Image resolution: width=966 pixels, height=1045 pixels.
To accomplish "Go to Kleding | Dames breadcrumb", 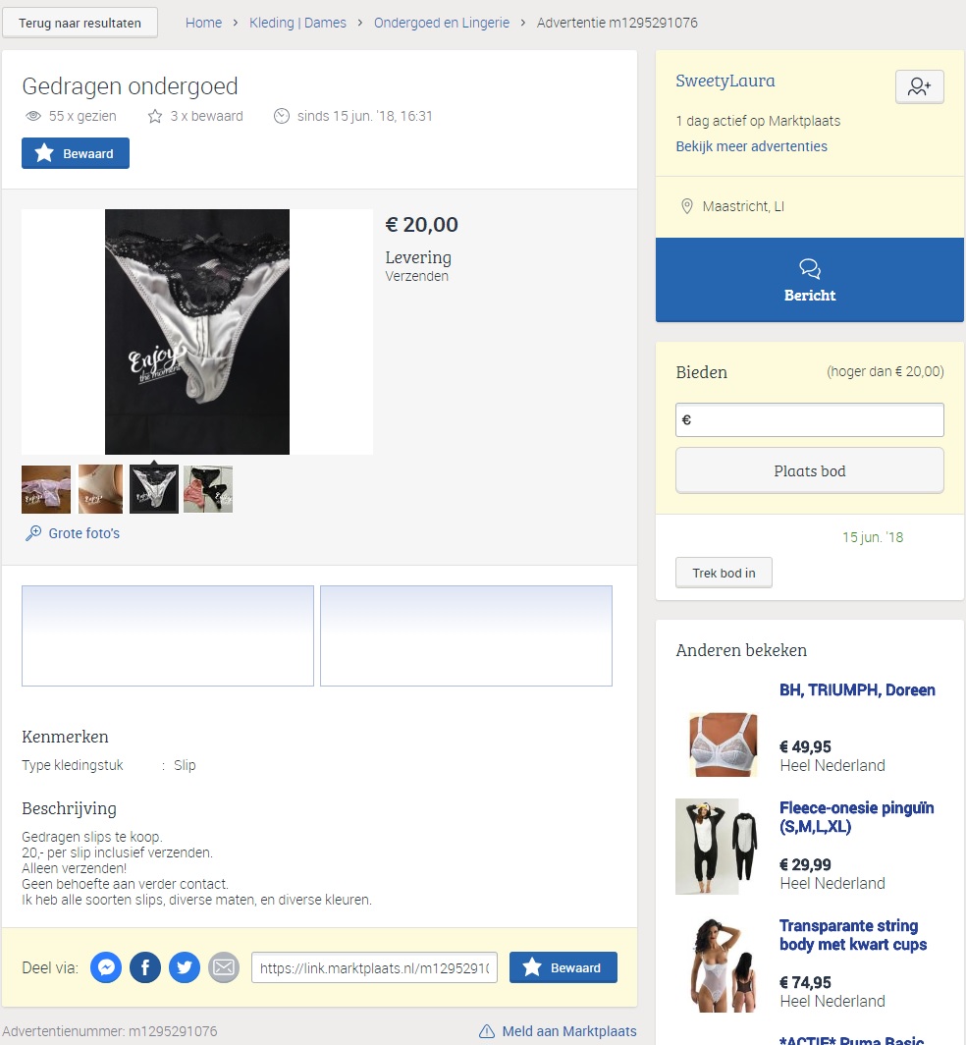I will click(297, 23).
